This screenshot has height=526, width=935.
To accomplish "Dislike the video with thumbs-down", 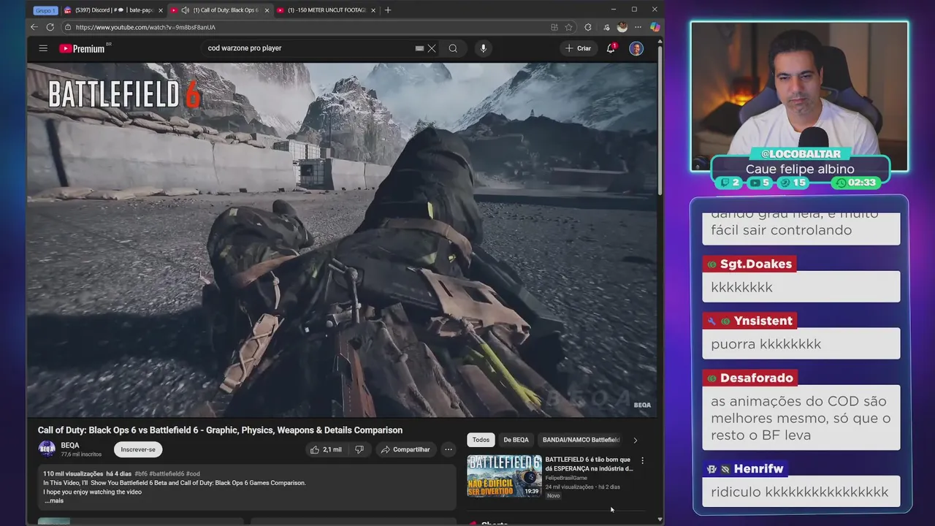I will point(359,449).
